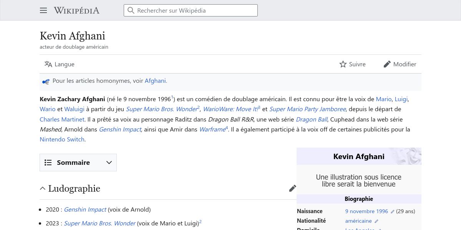This screenshot has height=230, width=461.
Task: Open Genshin Impact link in 2020 entry
Action: tap(85, 210)
